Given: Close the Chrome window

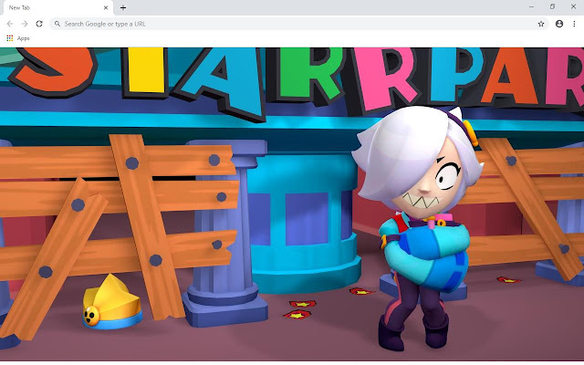Looking at the screenshot, I should click(x=573, y=6).
